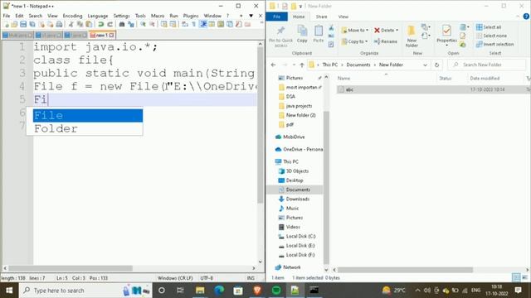
Task: Click the Notepad++ horizontal scrollbar thumb
Action: click(x=71, y=268)
